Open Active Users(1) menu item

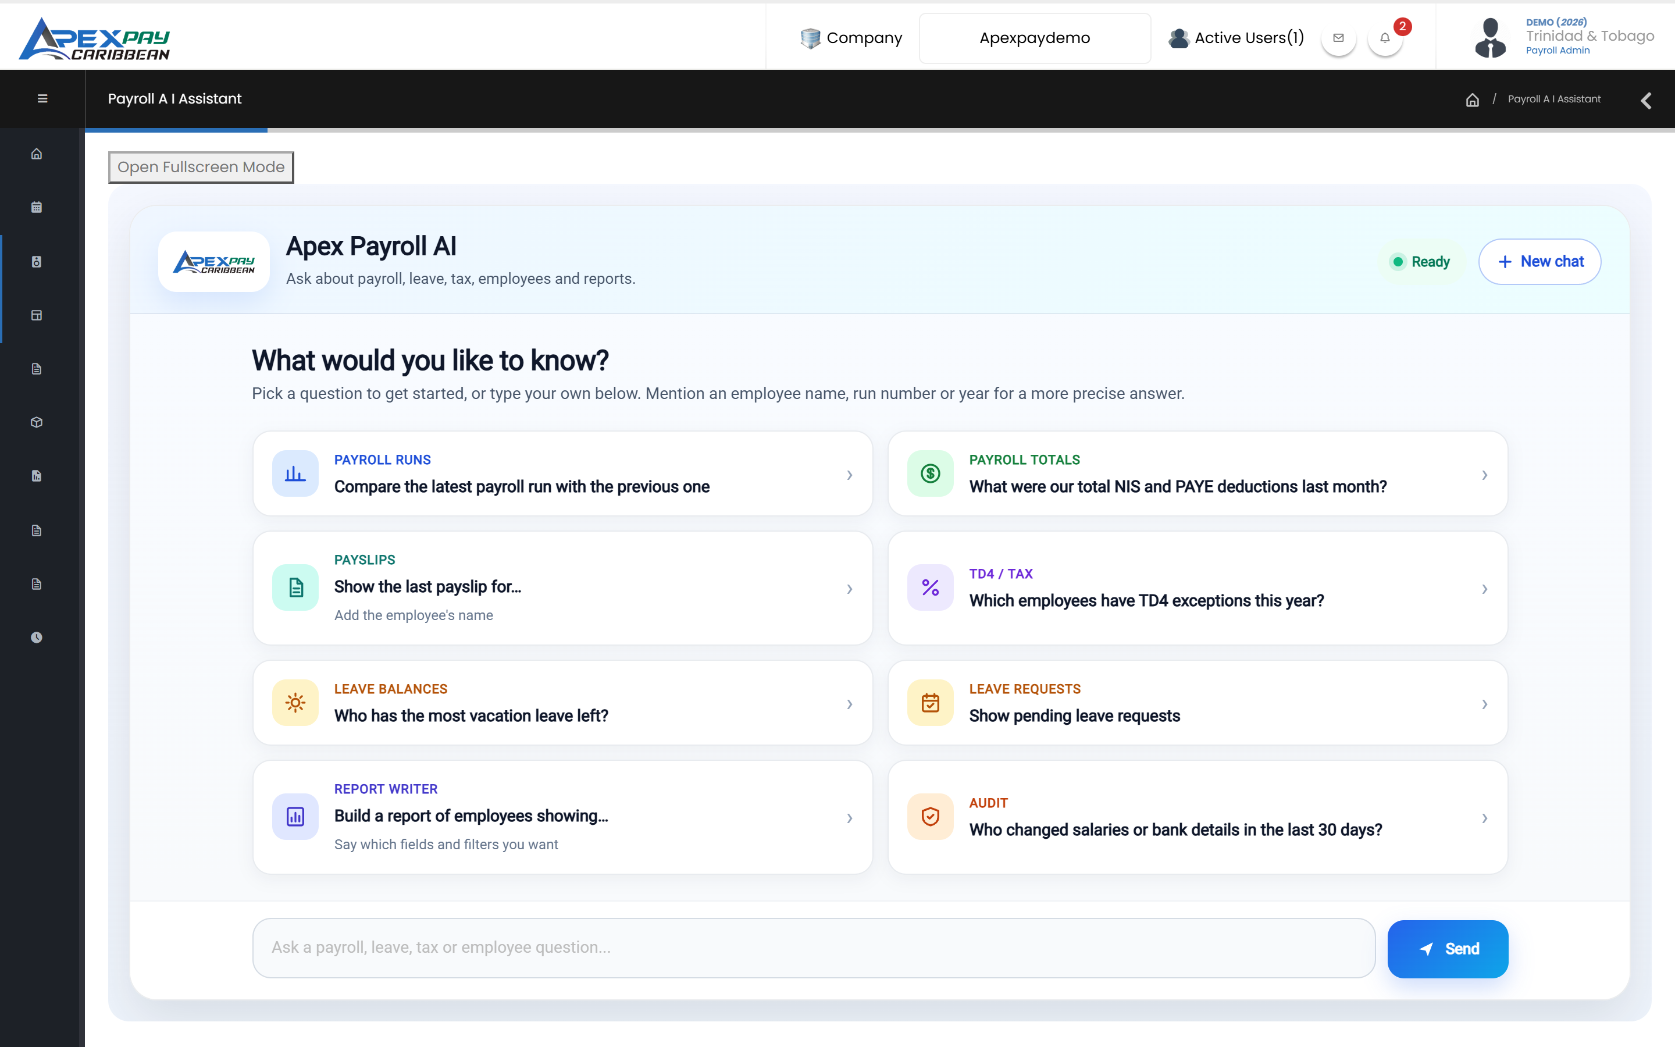(1236, 38)
